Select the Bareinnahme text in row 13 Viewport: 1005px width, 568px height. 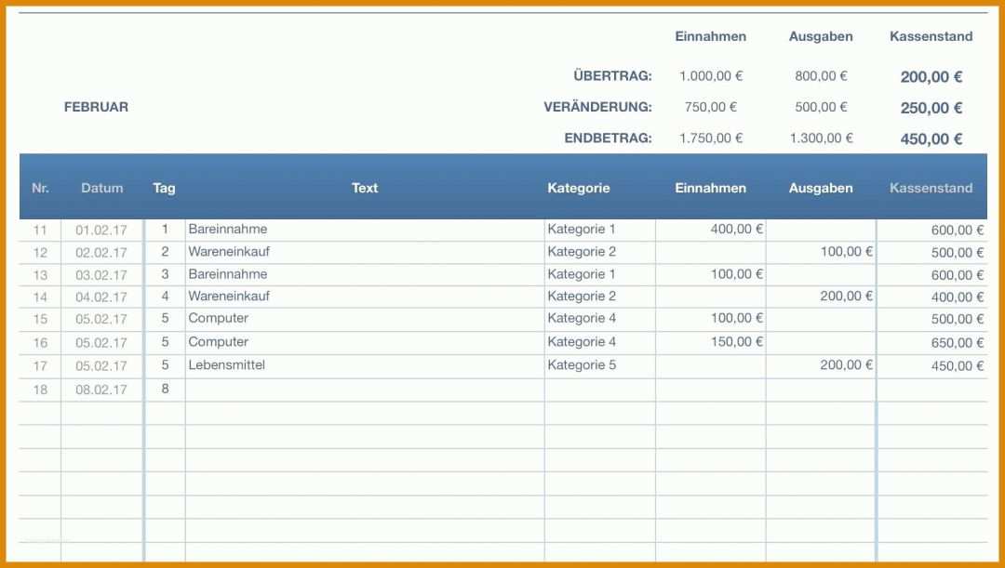point(228,274)
